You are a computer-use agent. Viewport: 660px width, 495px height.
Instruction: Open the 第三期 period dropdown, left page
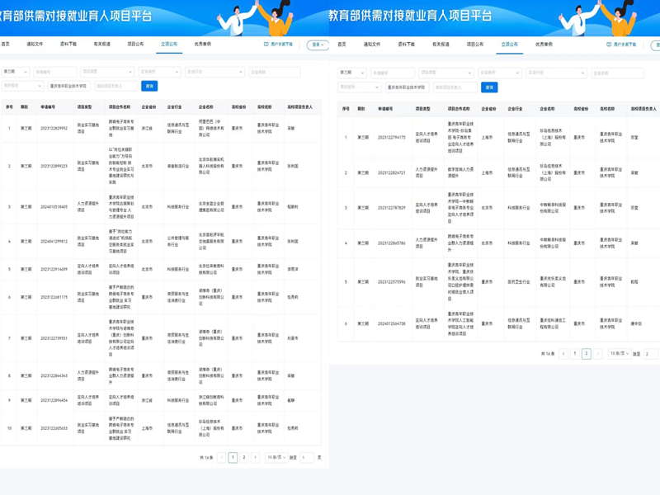point(15,72)
